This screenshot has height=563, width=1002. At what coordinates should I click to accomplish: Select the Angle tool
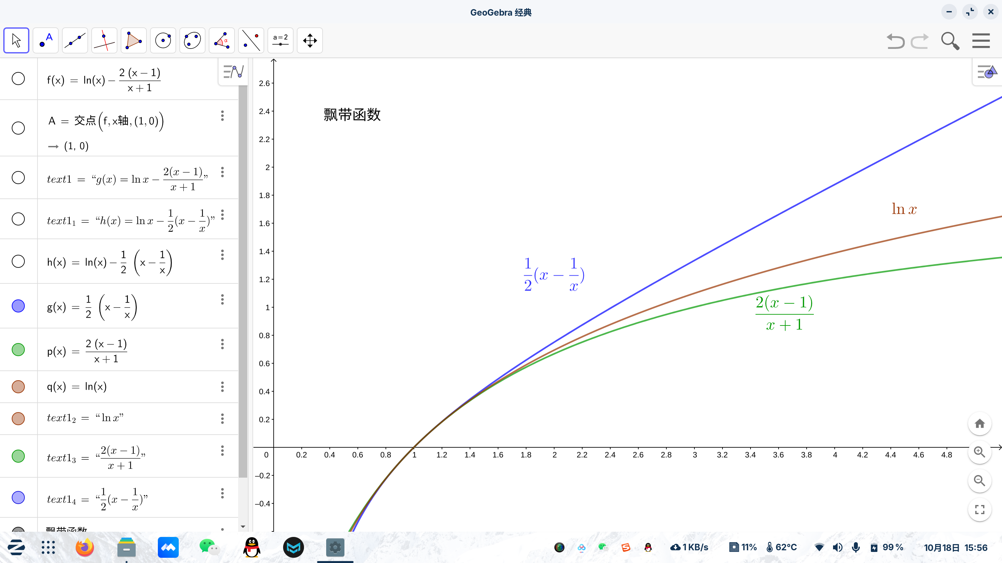point(222,40)
